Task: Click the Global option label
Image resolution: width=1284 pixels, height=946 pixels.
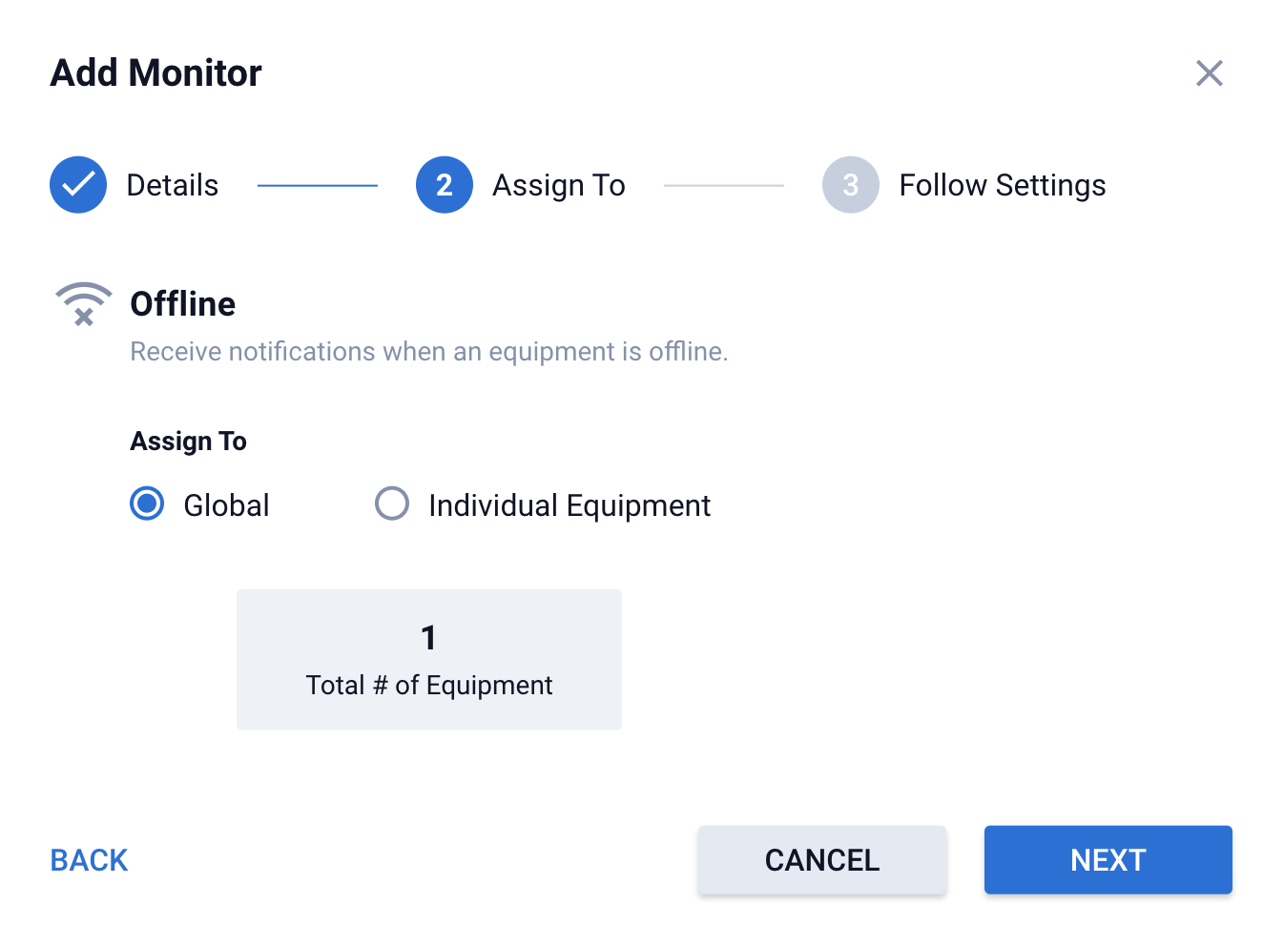Action: click(226, 505)
